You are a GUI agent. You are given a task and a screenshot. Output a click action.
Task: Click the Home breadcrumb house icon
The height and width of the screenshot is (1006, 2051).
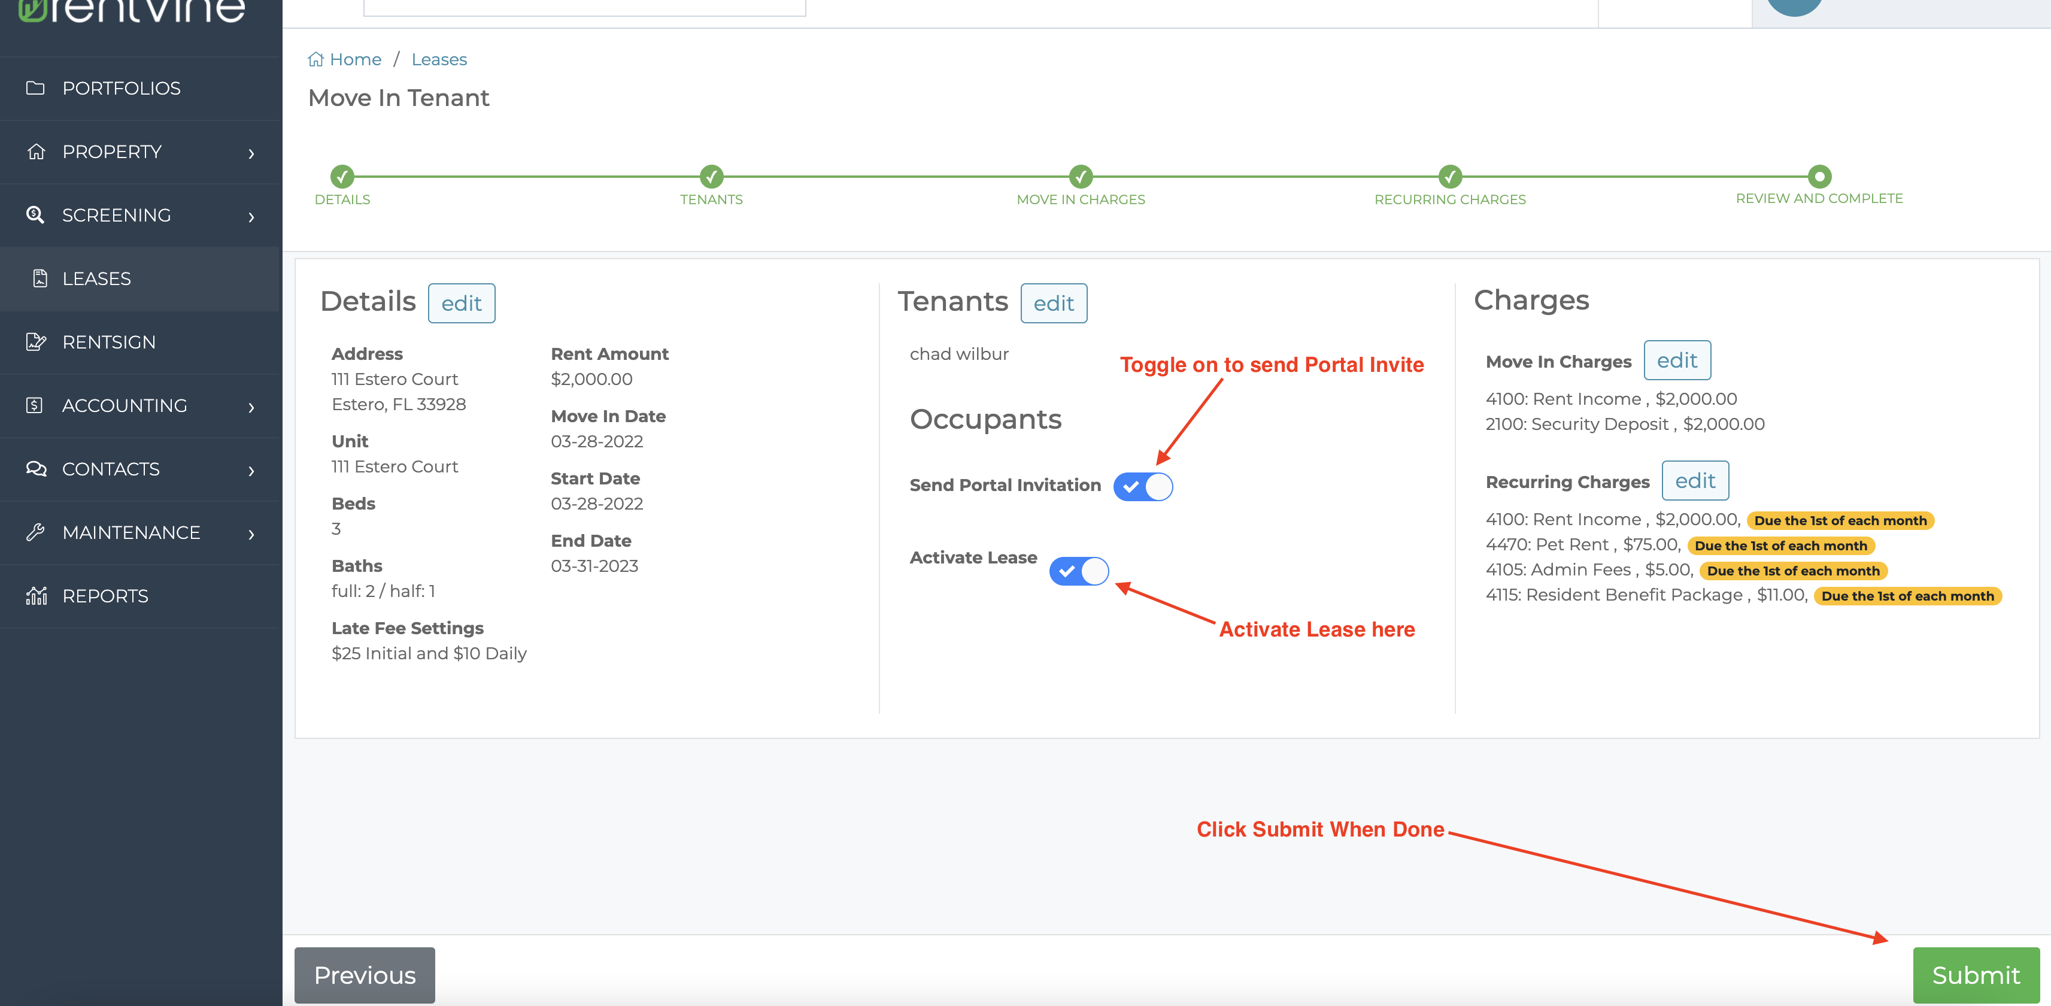pyautogui.click(x=316, y=59)
